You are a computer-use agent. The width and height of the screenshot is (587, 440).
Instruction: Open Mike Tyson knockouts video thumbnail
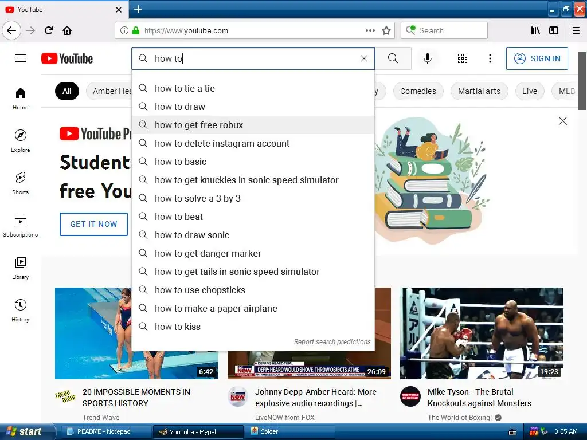[x=482, y=333]
